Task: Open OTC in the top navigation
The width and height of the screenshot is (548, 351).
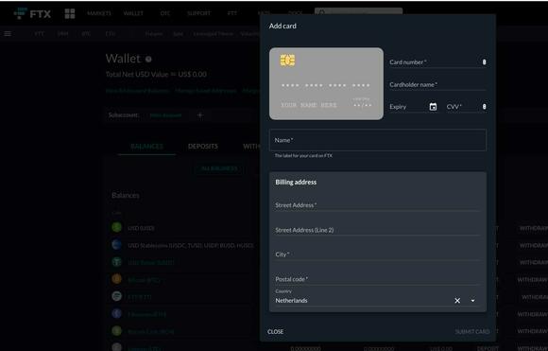Action: (165, 13)
